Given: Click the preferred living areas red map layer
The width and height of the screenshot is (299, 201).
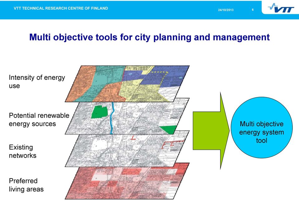Looking at the screenshot, I should point(127,181).
